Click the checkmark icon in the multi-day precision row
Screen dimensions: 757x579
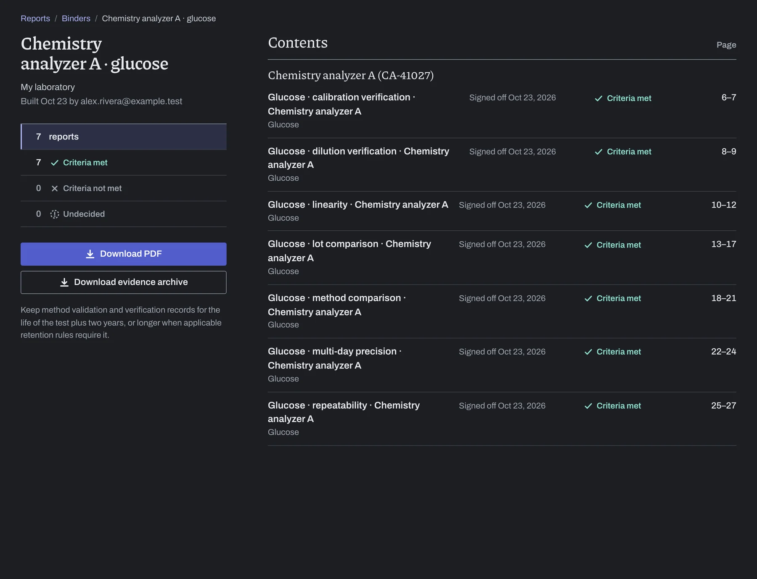(x=588, y=352)
